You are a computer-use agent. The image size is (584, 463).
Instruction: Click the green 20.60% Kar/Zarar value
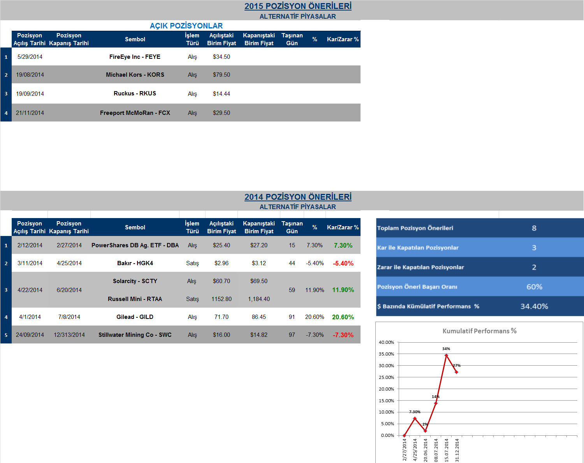pyautogui.click(x=343, y=317)
